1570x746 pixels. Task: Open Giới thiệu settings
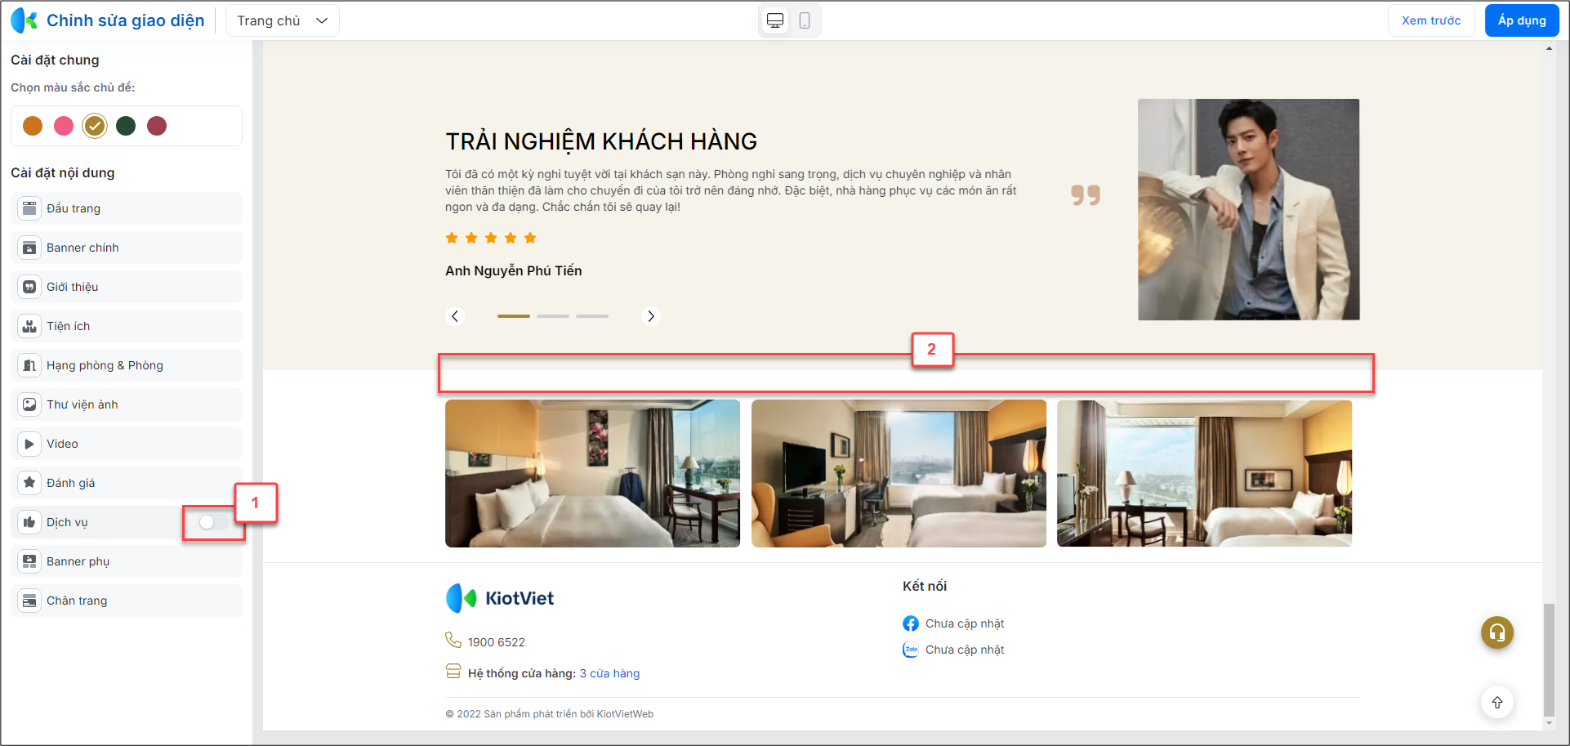(127, 287)
